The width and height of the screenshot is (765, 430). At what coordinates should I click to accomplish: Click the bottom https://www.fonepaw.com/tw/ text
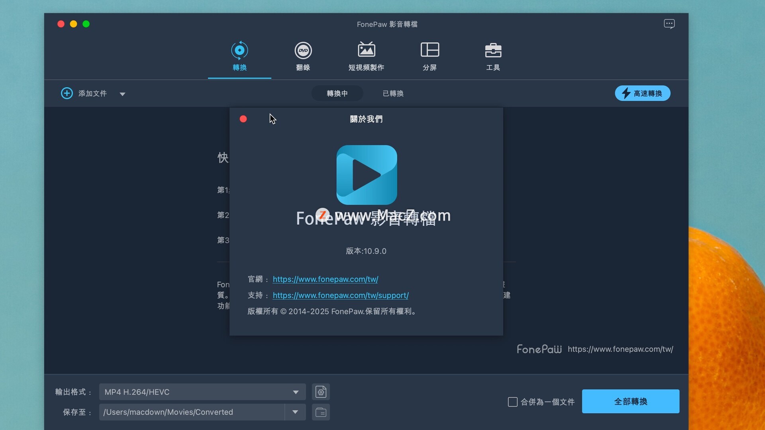coord(620,349)
